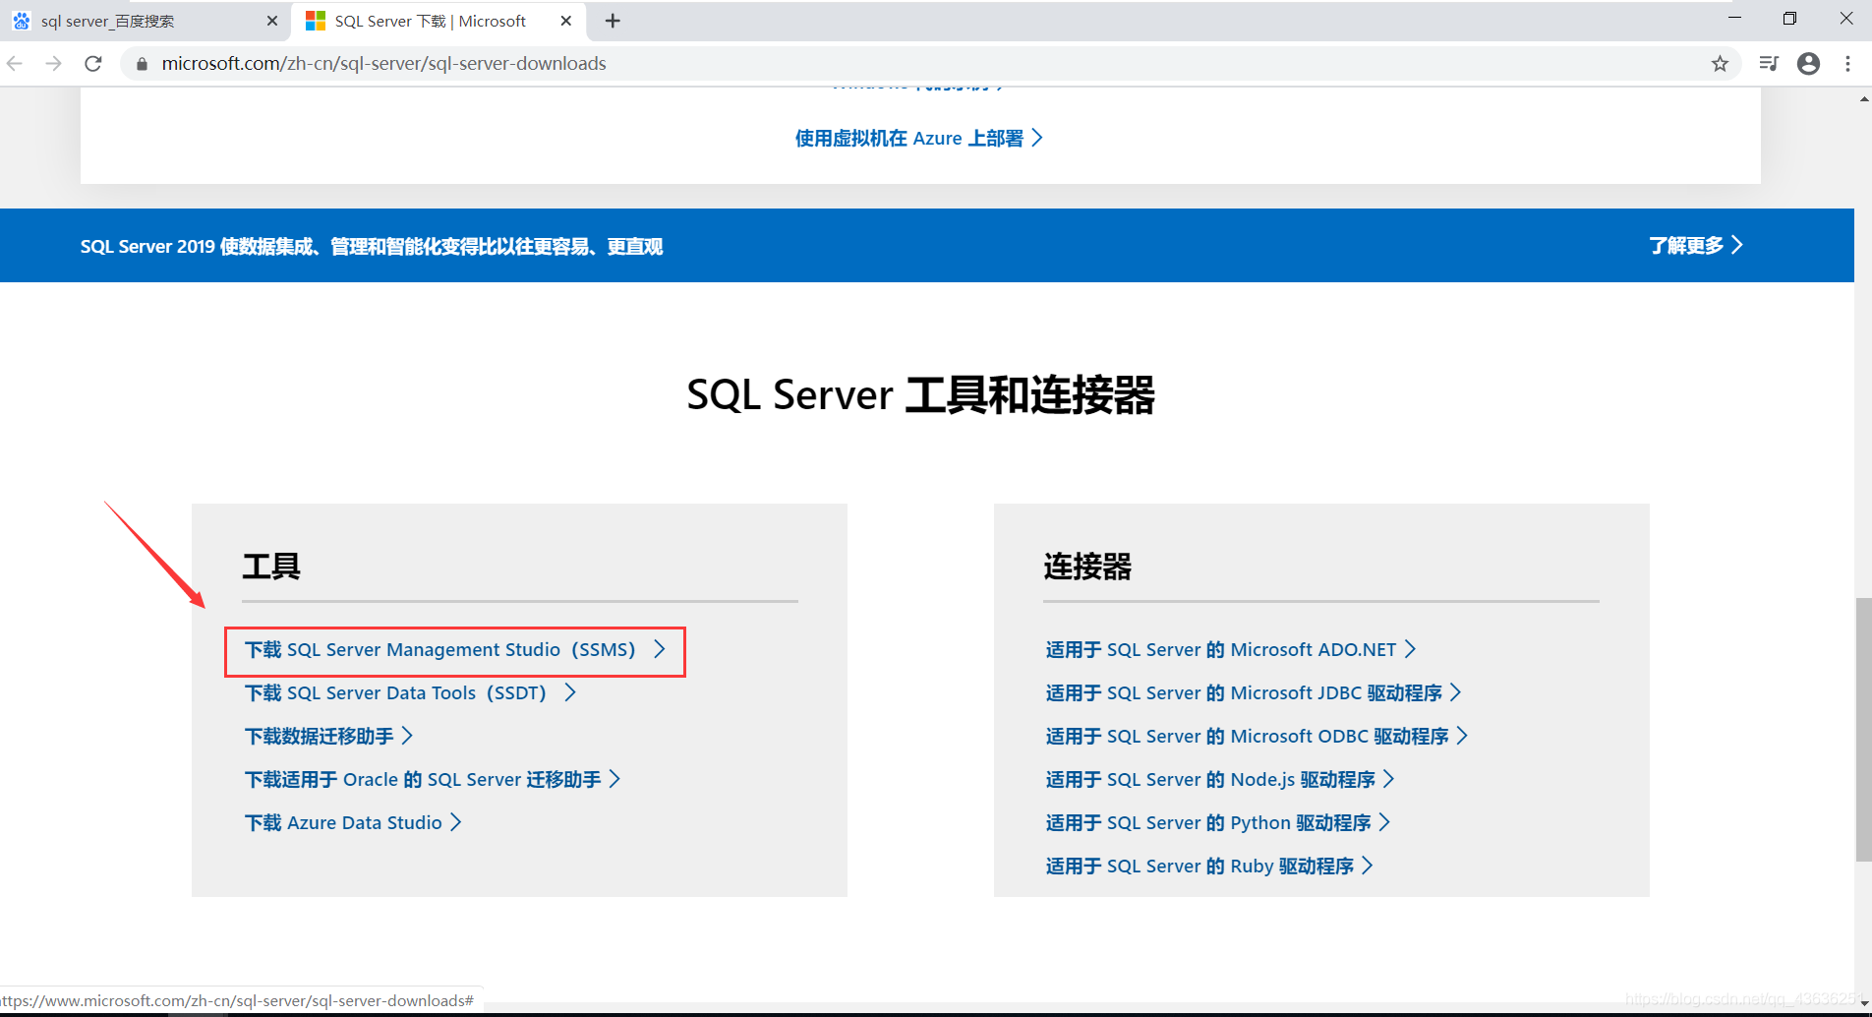Open the media control icon in toolbar

pyautogui.click(x=1768, y=64)
